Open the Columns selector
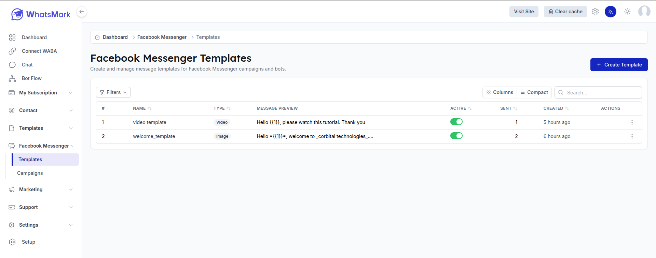Screen dimensions: 656x258 tap(500, 92)
